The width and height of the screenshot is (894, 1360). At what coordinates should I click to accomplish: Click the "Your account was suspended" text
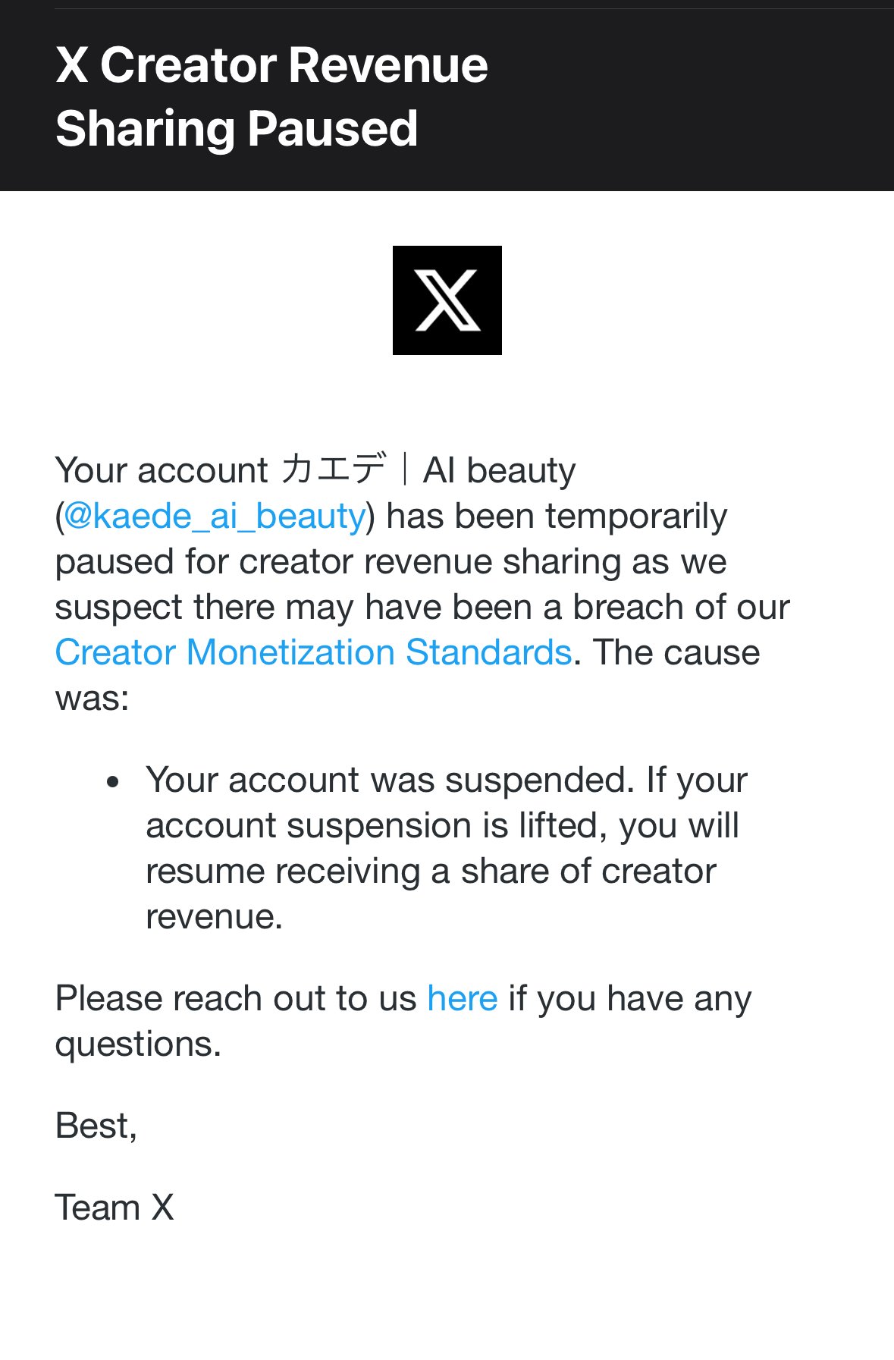[390, 780]
